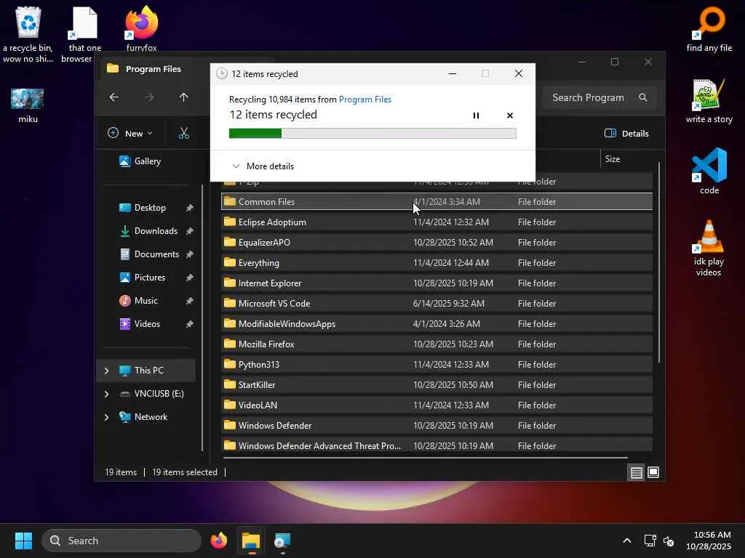Open the idk play videos VLC shortcut

(709, 248)
